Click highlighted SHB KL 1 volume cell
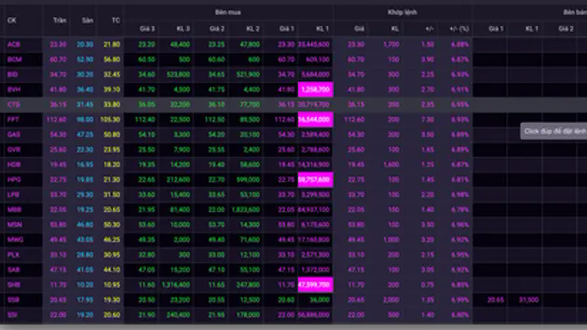Image resolution: width=587 pixels, height=330 pixels. point(315,285)
